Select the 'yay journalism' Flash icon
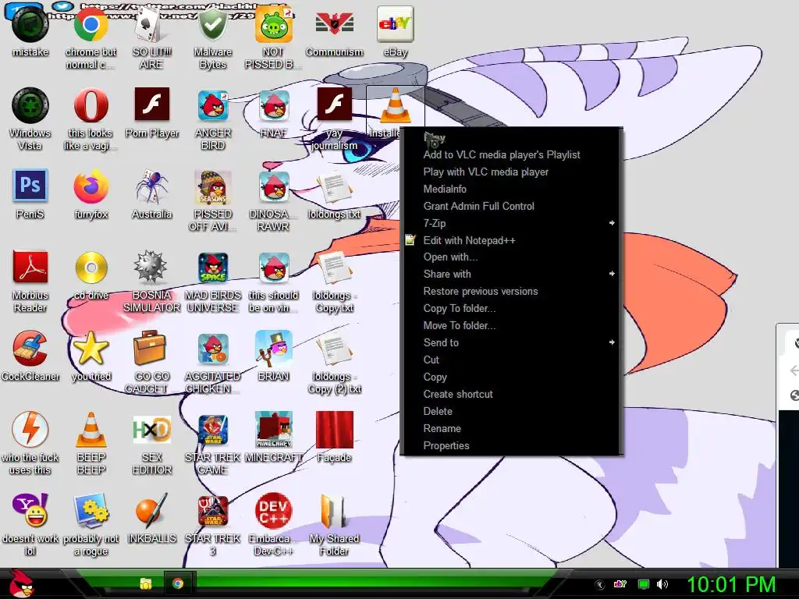The width and height of the screenshot is (799, 599). point(334,105)
